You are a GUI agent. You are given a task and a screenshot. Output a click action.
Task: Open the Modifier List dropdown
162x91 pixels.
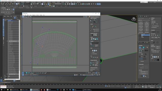point(144,20)
